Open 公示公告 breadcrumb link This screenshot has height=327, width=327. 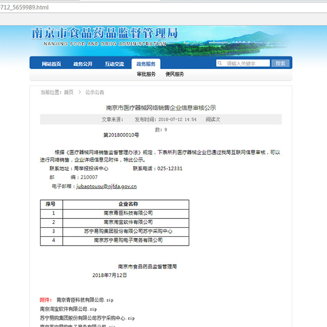pyautogui.click(x=95, y=92)
